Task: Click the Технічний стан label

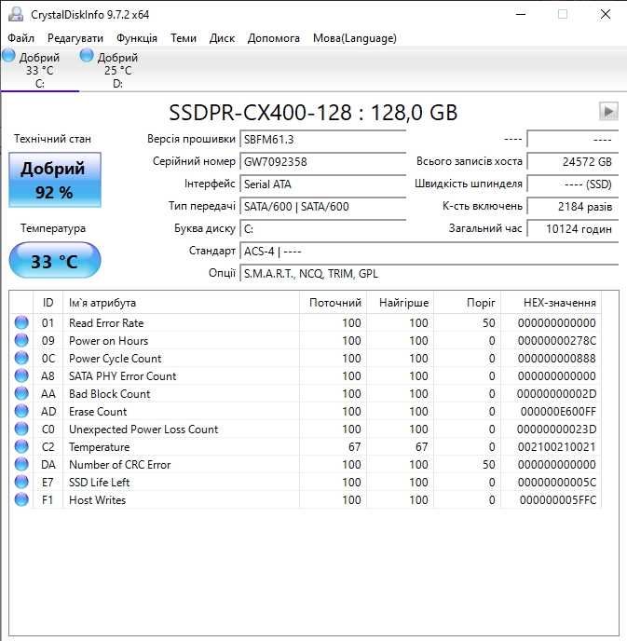Action: pyautogui.click(x=52, y=139)
